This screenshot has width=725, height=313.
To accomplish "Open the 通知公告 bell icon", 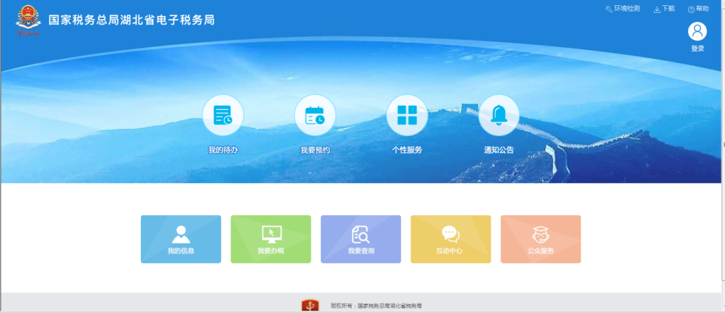I will pyautogui.click(x=499, y=115).
